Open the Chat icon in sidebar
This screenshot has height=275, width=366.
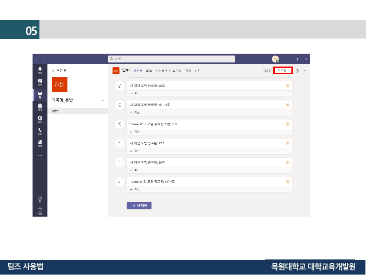(40, 82)
